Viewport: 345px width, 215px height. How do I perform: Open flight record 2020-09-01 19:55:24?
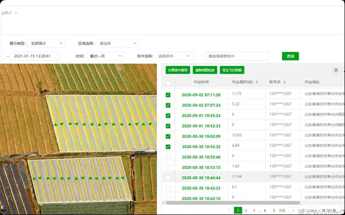[201, 116]
